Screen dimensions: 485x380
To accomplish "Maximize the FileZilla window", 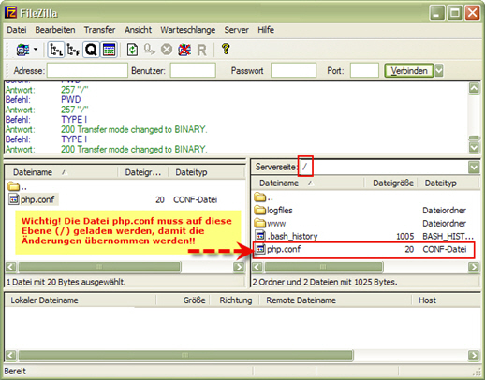I will click(x=454, y=13).
